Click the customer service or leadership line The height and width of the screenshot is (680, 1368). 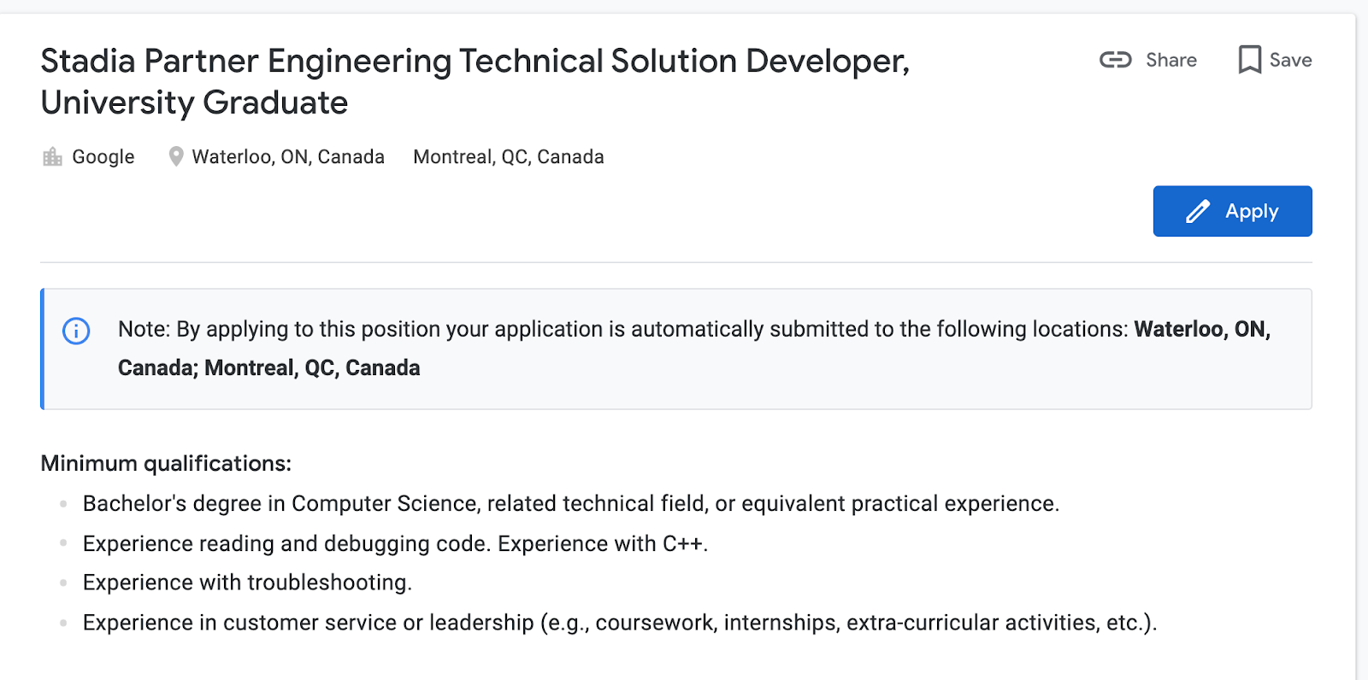pos(619,623)
